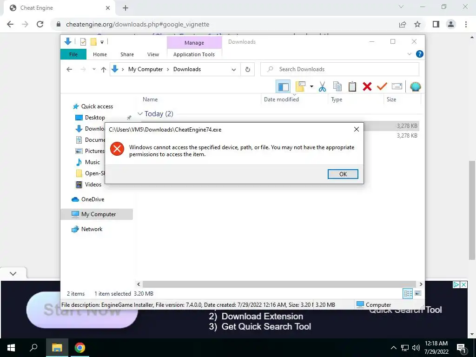Image resolution: width=476 pixels, height=357 pixels.
Task: Click the Chrome tab search chevron
Action: 401,7
